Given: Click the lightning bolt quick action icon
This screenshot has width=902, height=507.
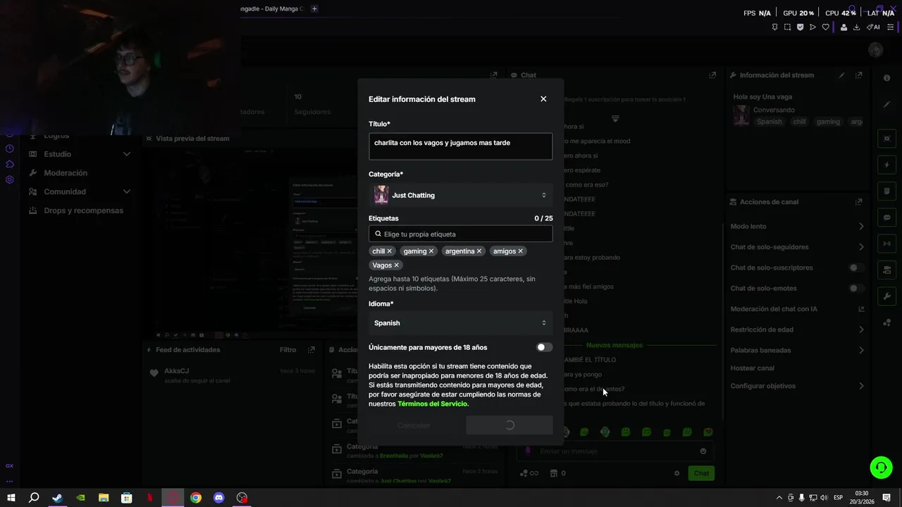Looking at the screenshot, I should point(886,165).
